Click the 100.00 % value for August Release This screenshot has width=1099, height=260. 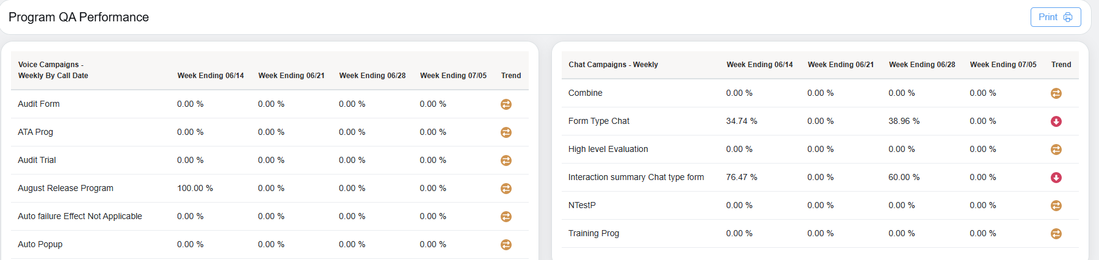(195, 188)
